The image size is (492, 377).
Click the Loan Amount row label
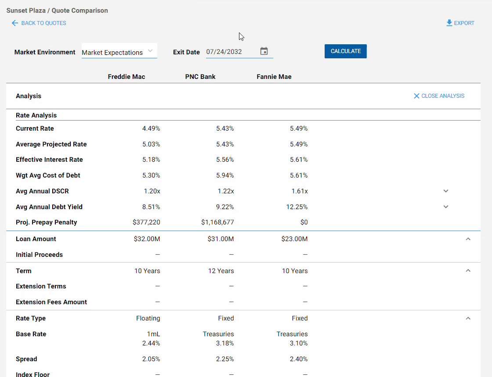pos(36,239)
